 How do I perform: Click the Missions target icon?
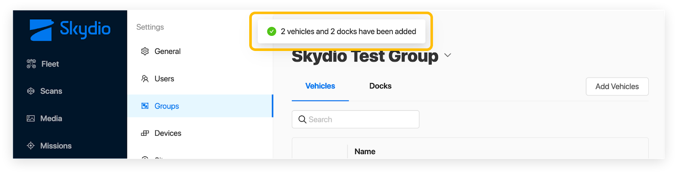point(31,146)
